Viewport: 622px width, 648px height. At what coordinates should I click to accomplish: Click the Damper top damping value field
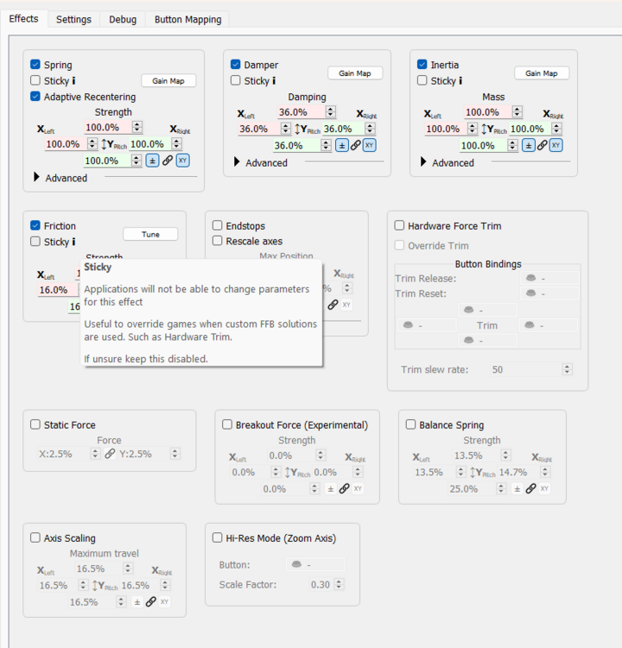pos(301,112)
